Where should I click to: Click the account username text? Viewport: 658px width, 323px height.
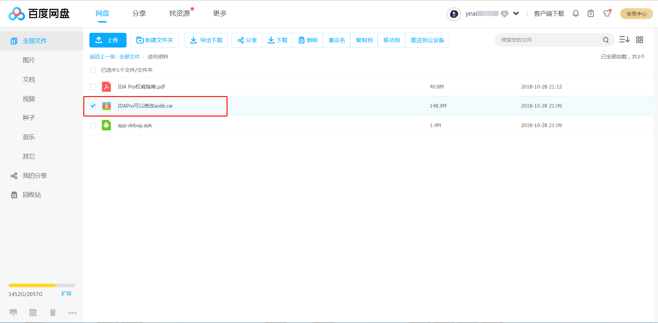[482, 14]
